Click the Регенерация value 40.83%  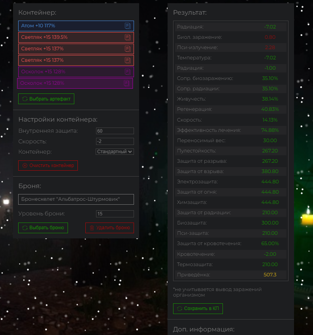270,109
